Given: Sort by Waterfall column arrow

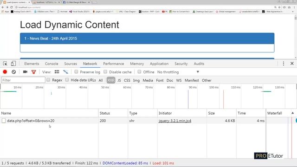Looking at the screenshot, I should tap(293, 113).
